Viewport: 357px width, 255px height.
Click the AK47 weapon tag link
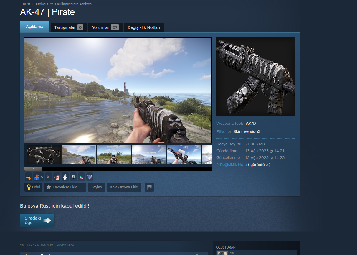pos(251,123)
